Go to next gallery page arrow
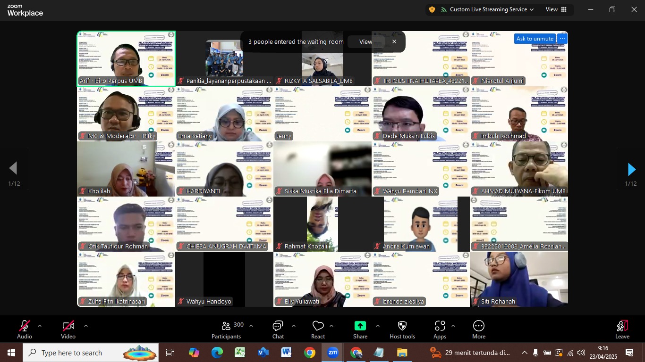 631,169
